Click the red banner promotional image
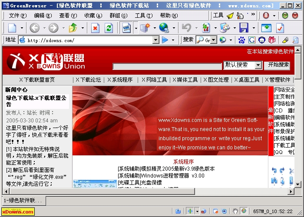 (x=170, y=121)
